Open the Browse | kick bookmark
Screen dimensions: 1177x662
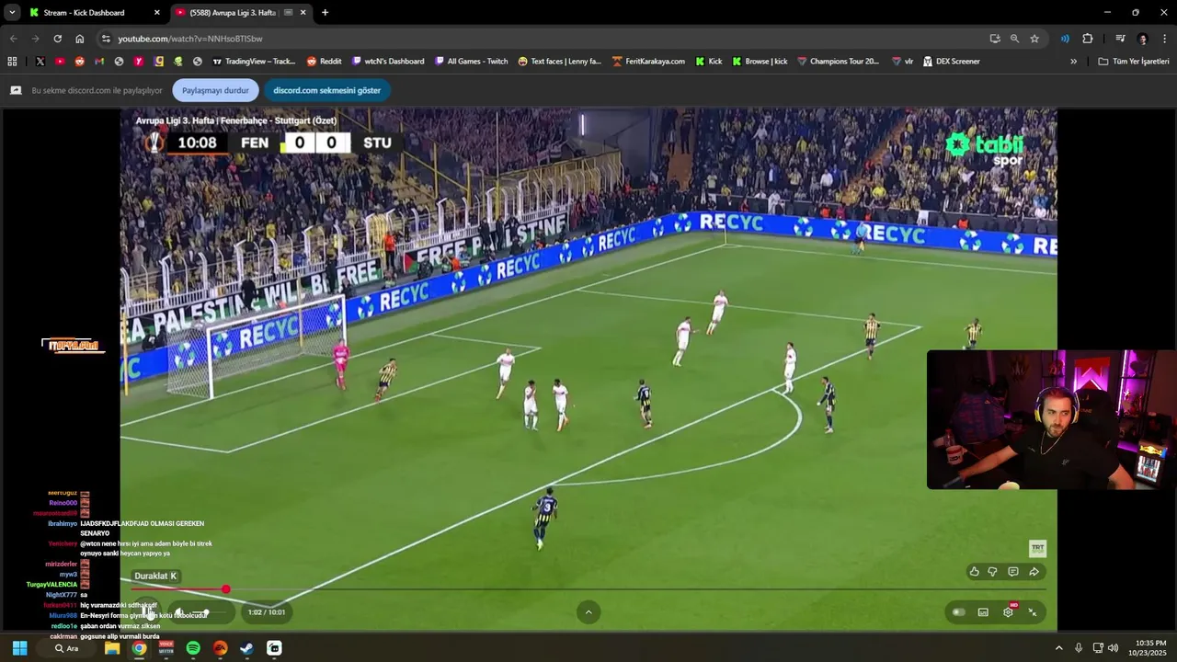760,62
